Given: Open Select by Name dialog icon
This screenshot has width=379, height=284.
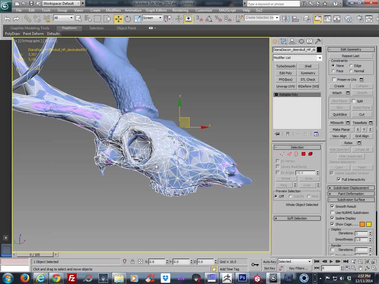Looking at the screenshot, I should pos(88,19).
